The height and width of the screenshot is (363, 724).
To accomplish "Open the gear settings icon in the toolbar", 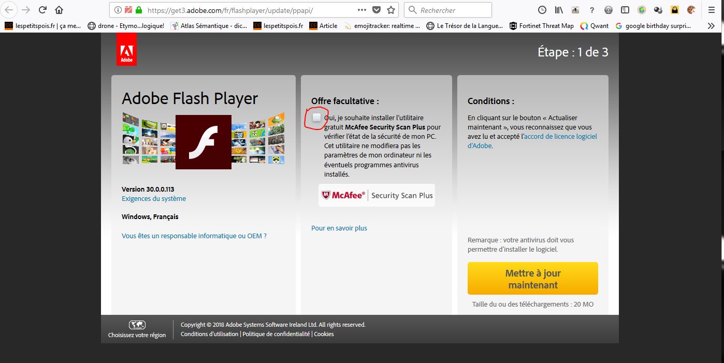I will (609, 10).
